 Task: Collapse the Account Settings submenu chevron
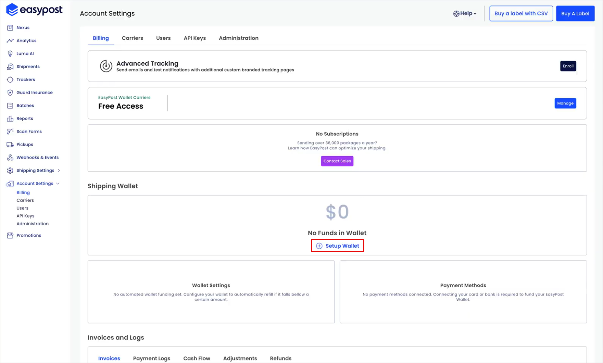coord(58,184)
